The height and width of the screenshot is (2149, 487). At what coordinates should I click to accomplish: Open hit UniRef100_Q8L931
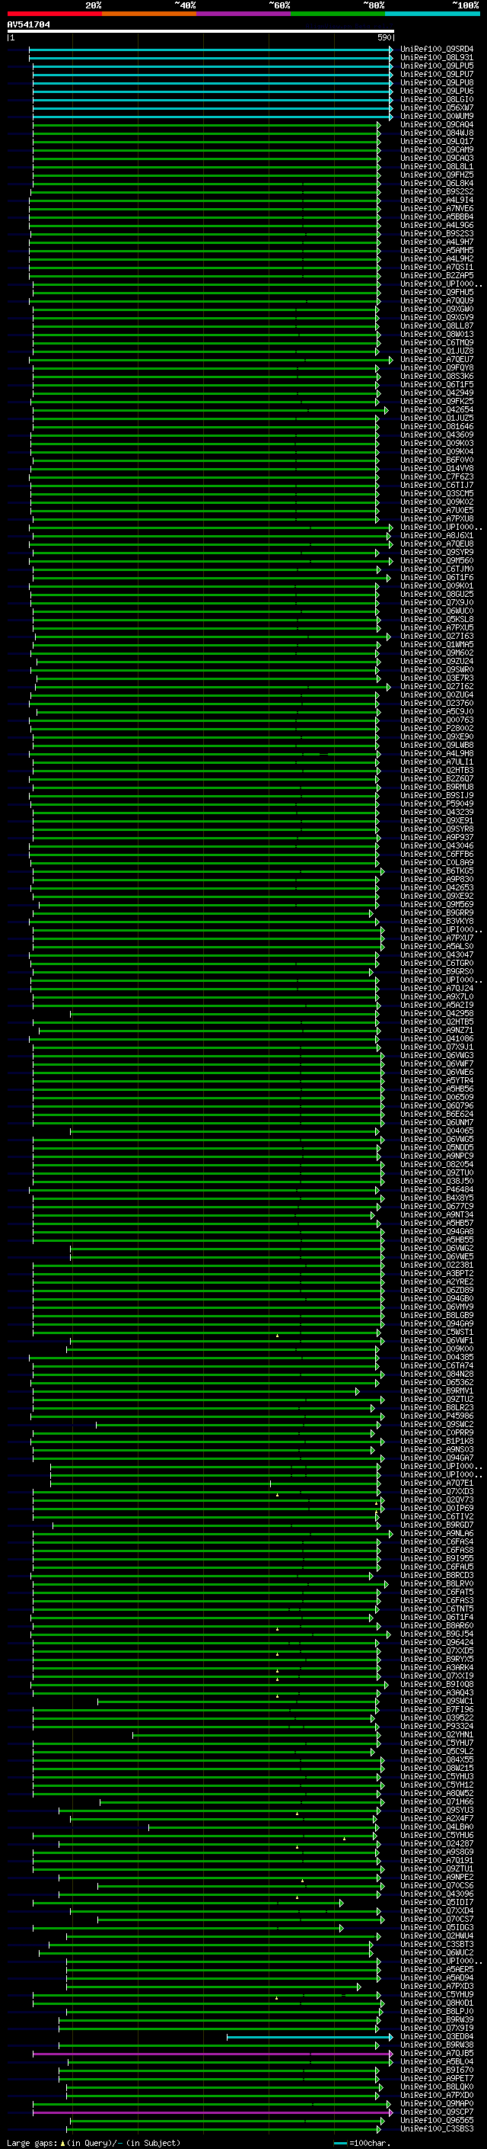coord(436,58)
